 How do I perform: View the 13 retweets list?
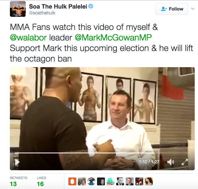[18, 181]
